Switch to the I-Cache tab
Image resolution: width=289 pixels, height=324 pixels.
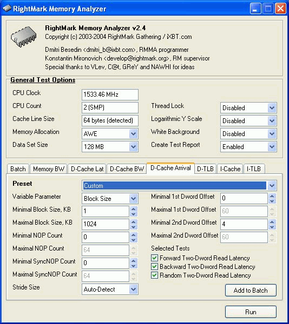pyautogui.click(x=230, y=169)
